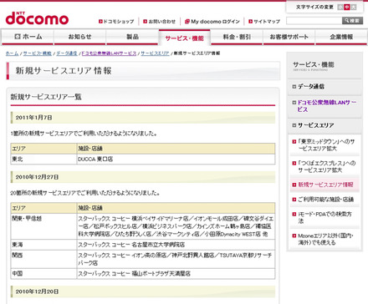Click the 名古屋市立大学病院店 store cell

click(x=176, y=245)
